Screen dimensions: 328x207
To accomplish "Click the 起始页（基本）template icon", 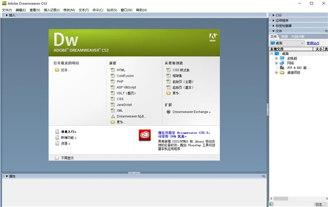I will [168, 87].
